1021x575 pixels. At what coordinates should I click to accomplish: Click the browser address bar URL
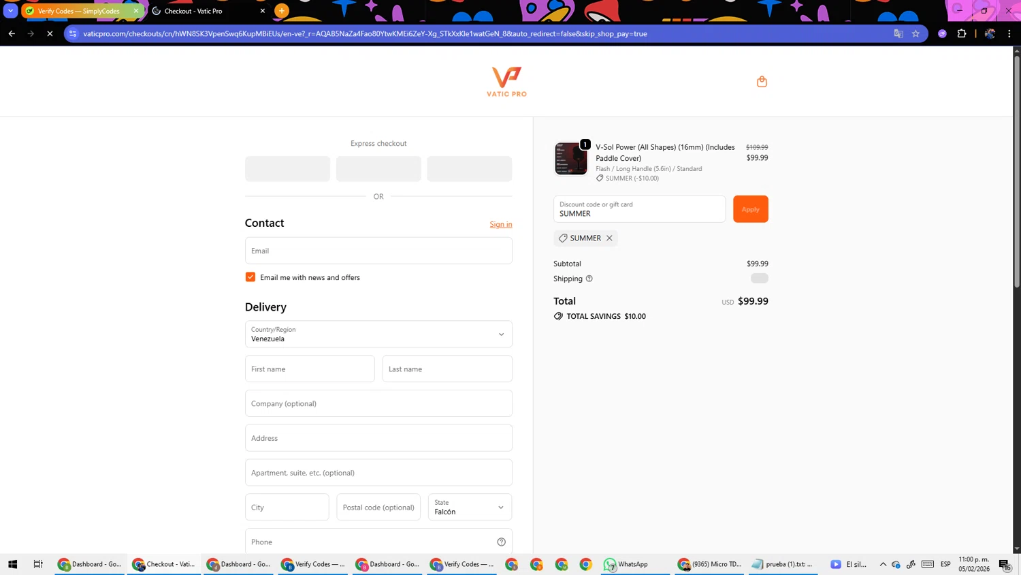[365, 33]
